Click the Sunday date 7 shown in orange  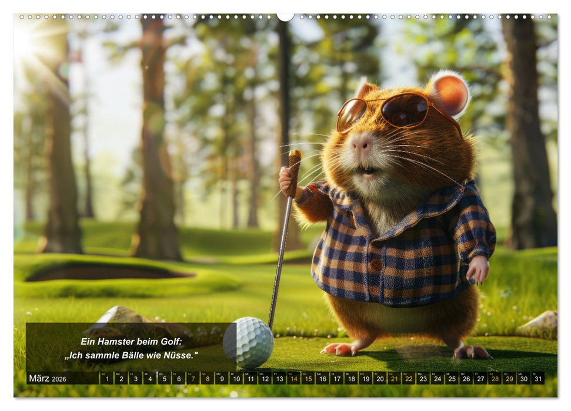[193, 379]
